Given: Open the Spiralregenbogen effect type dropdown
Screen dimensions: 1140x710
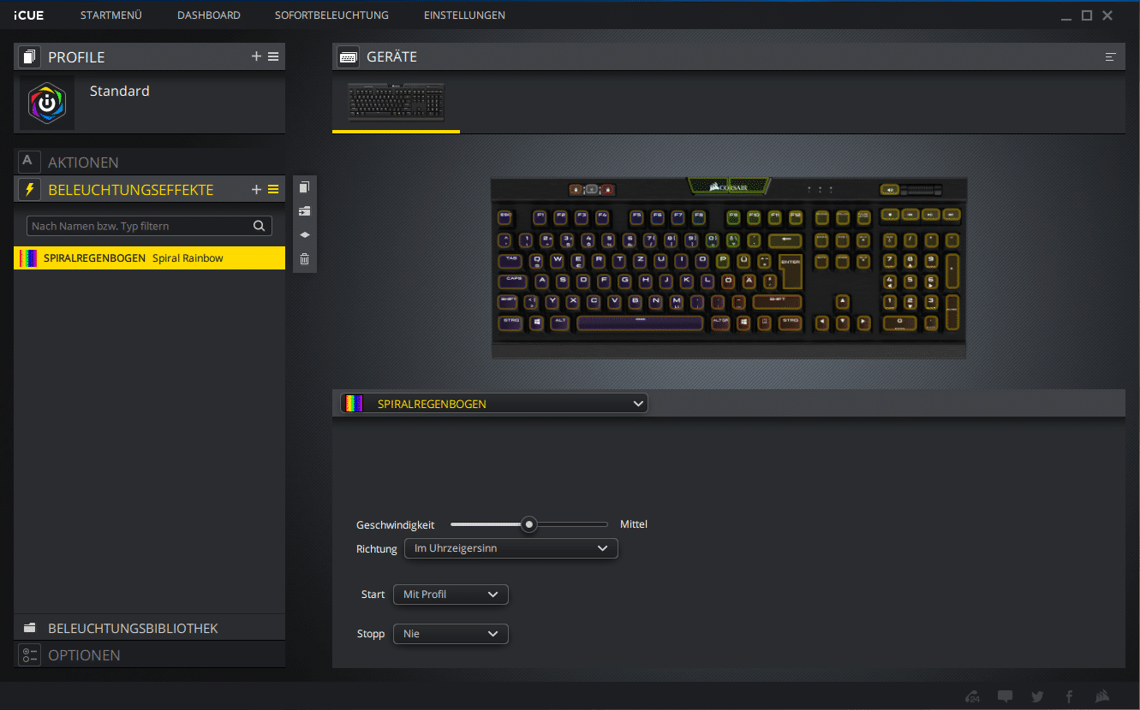Looking at the screenshot, I should pos(494,404).
